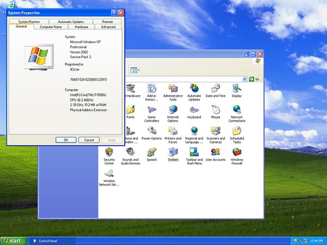Maximize the Control Panel window
The image size is (327, 245).
point(253,54)
